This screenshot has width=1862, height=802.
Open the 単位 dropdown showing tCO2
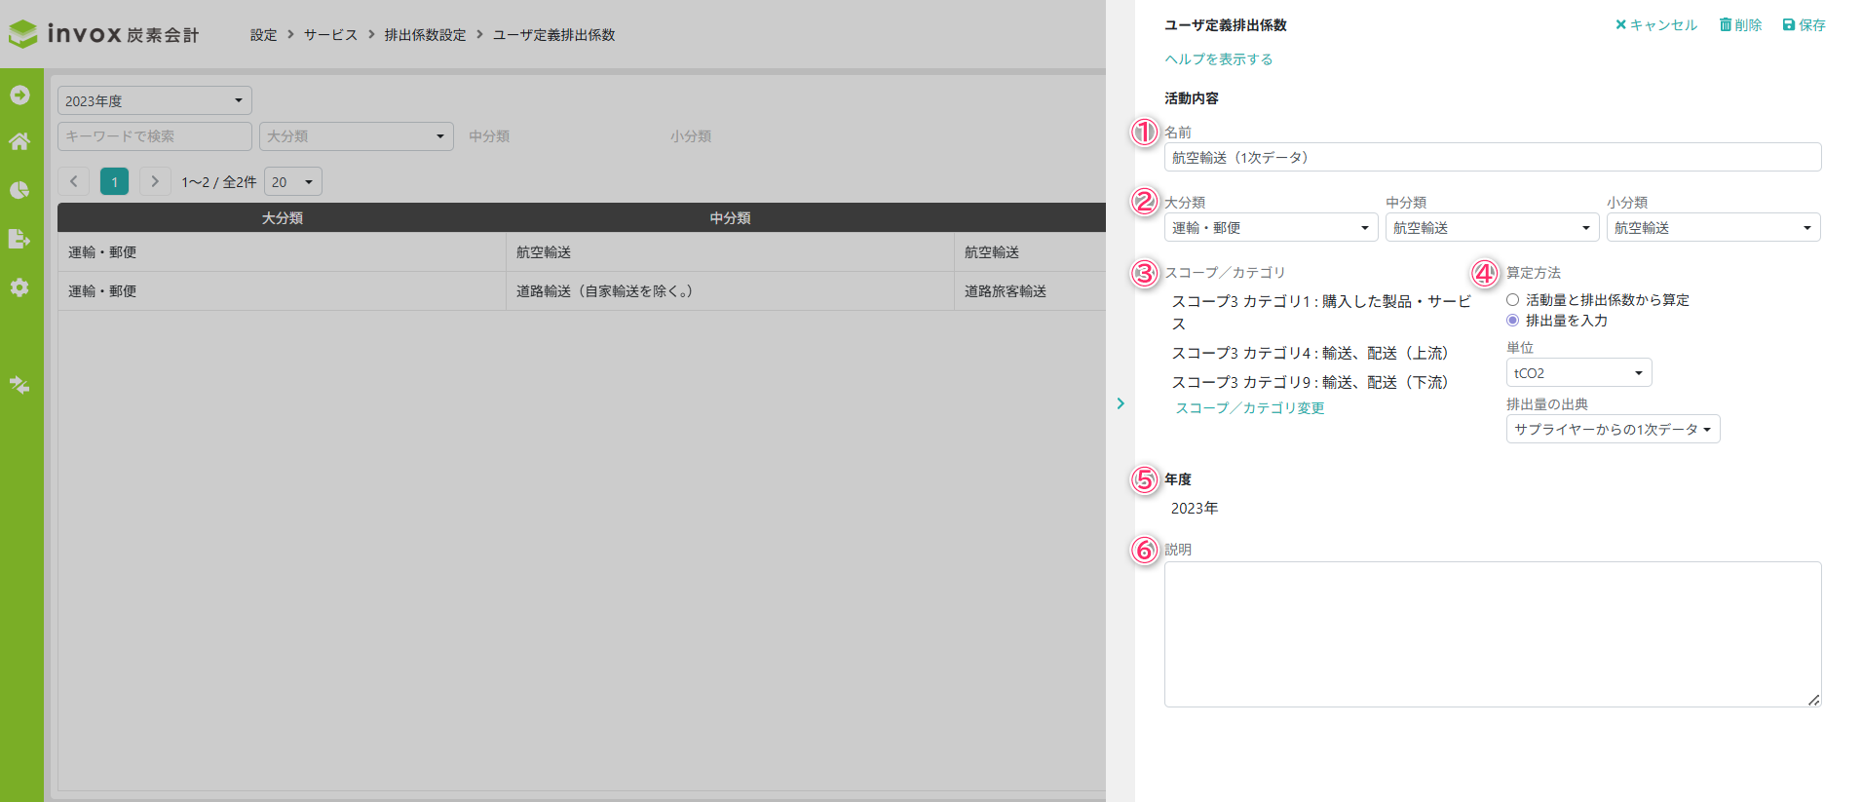point(1578,372)
